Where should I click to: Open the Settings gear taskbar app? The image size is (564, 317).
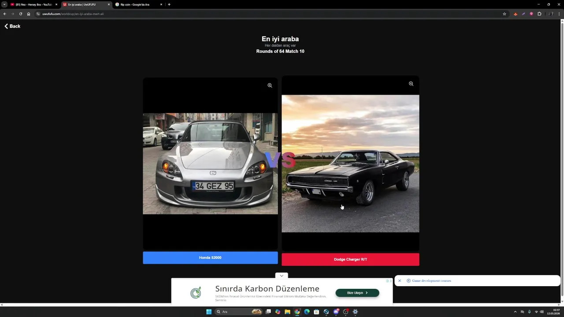[x=355, y=312]
